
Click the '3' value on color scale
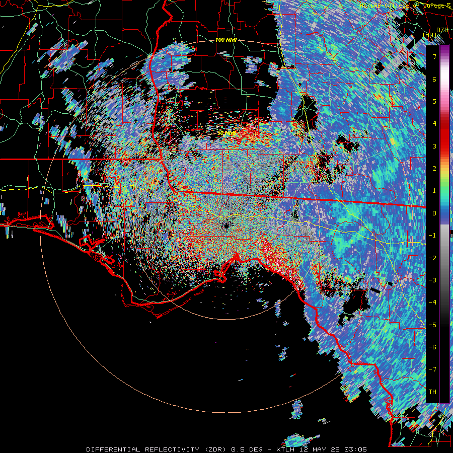tap(434, 146)
